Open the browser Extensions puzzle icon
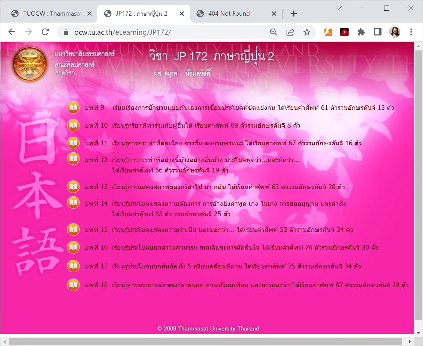The image size is (423, 346). [x=361, y=32]
